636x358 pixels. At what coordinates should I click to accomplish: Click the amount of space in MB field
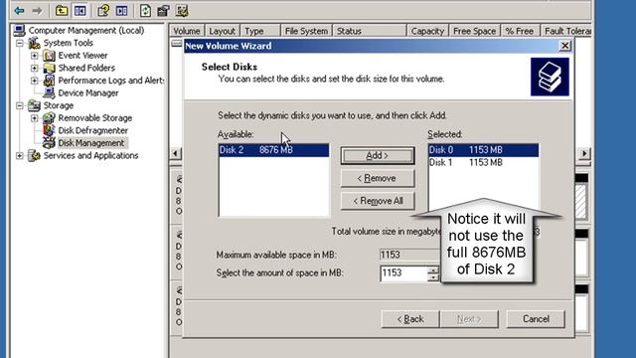(x=403, y=273)
